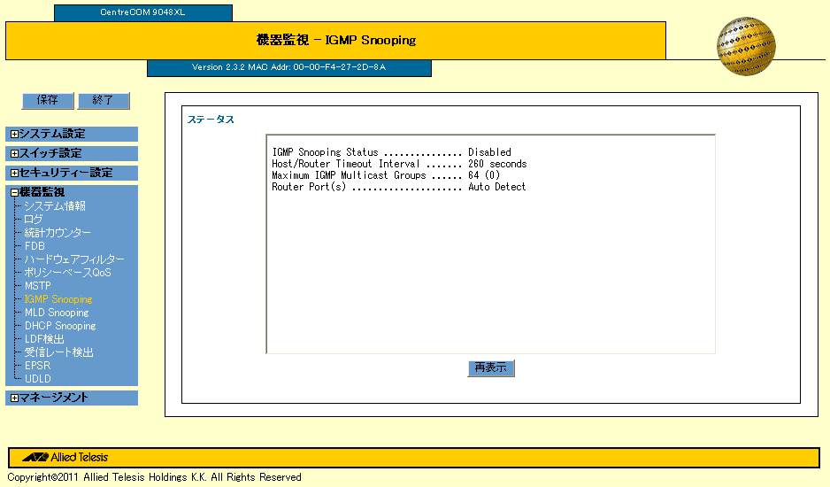Click the Maximum IGMP Multicast Groups line
The width and height of the screenshot is (830, 487).
pyautogui.click(x=386, y=175)
